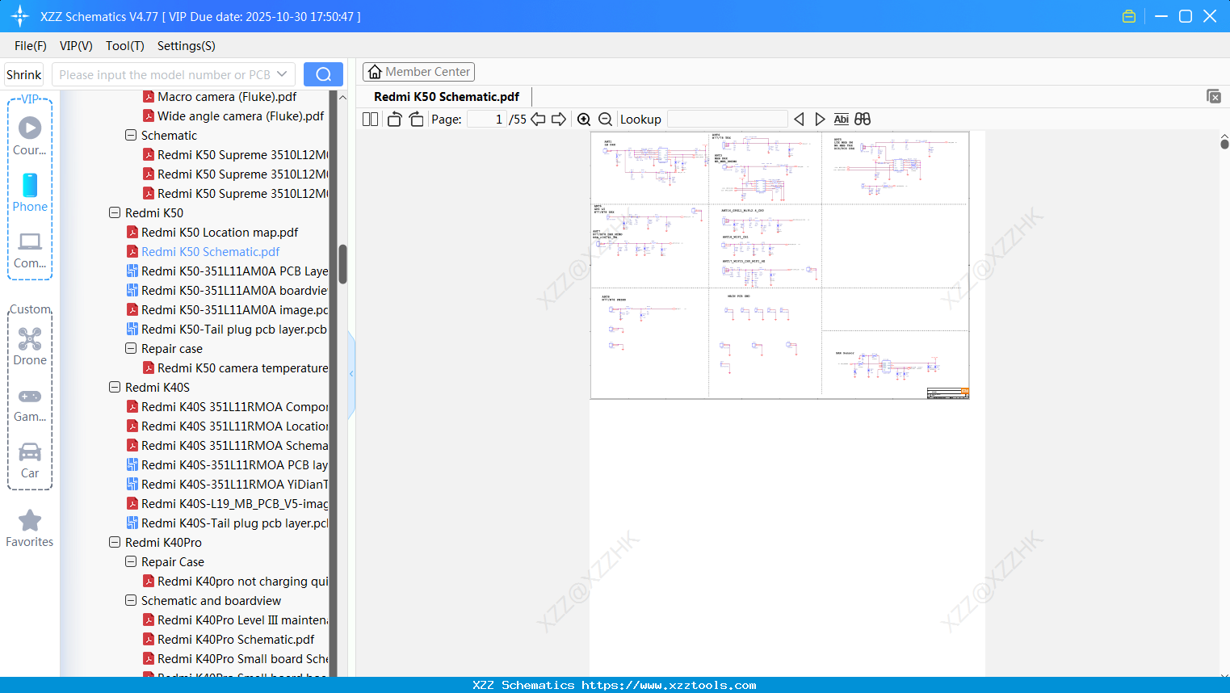Click the Lookup text field
Image resolution: width=1230 pixels, height=693 pixels.
coord(727,120)
